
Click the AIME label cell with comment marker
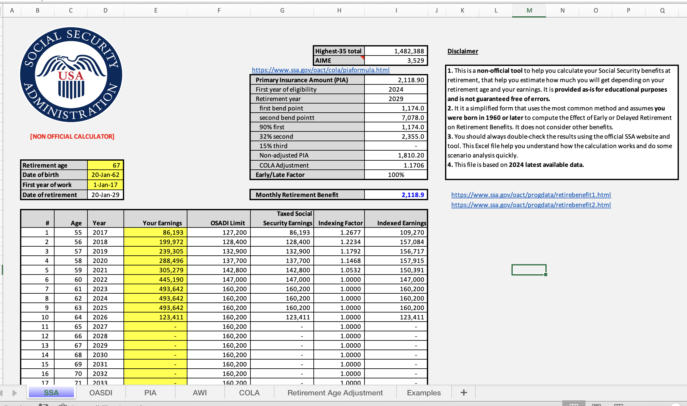(339, 61)
